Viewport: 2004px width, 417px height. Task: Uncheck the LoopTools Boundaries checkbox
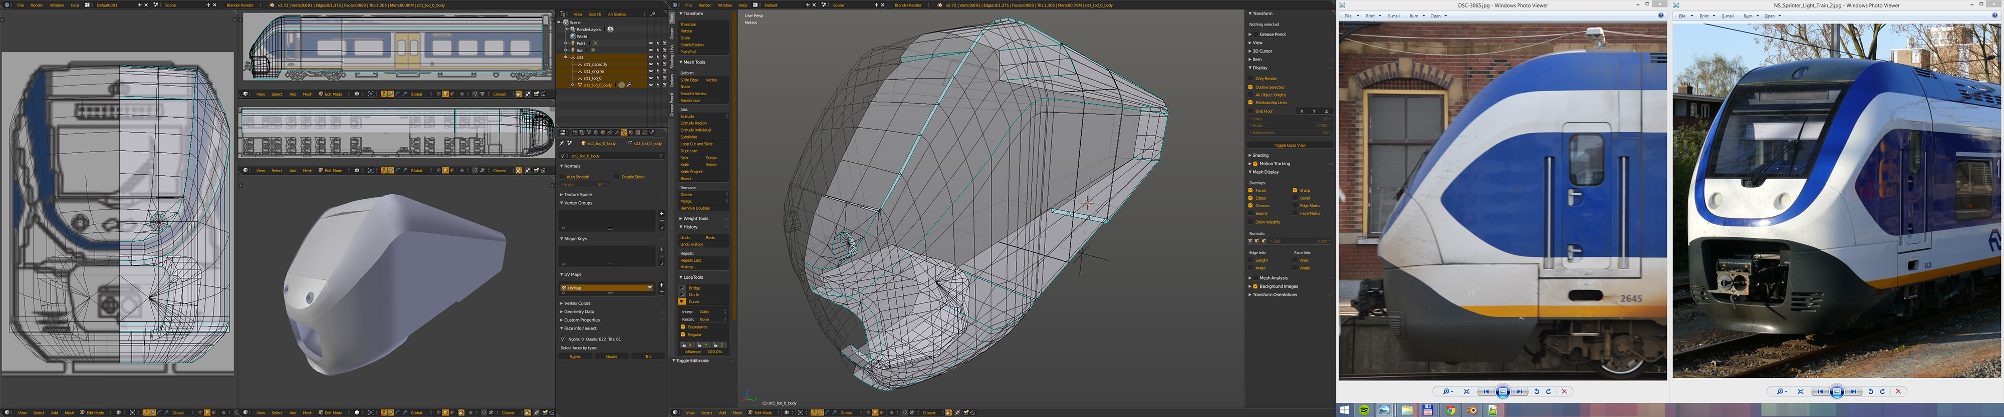[683, 327]
